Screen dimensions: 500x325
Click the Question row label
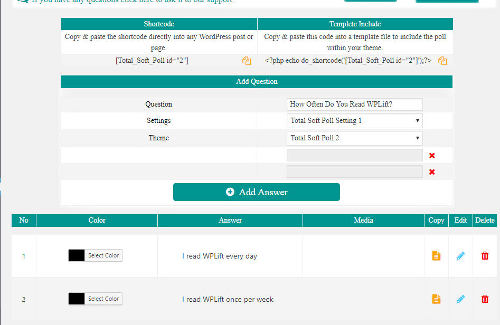tap(158, 104)
